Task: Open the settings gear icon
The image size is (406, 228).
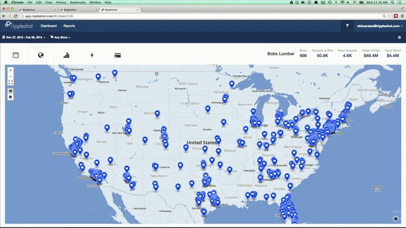Action: click(399, 37)
